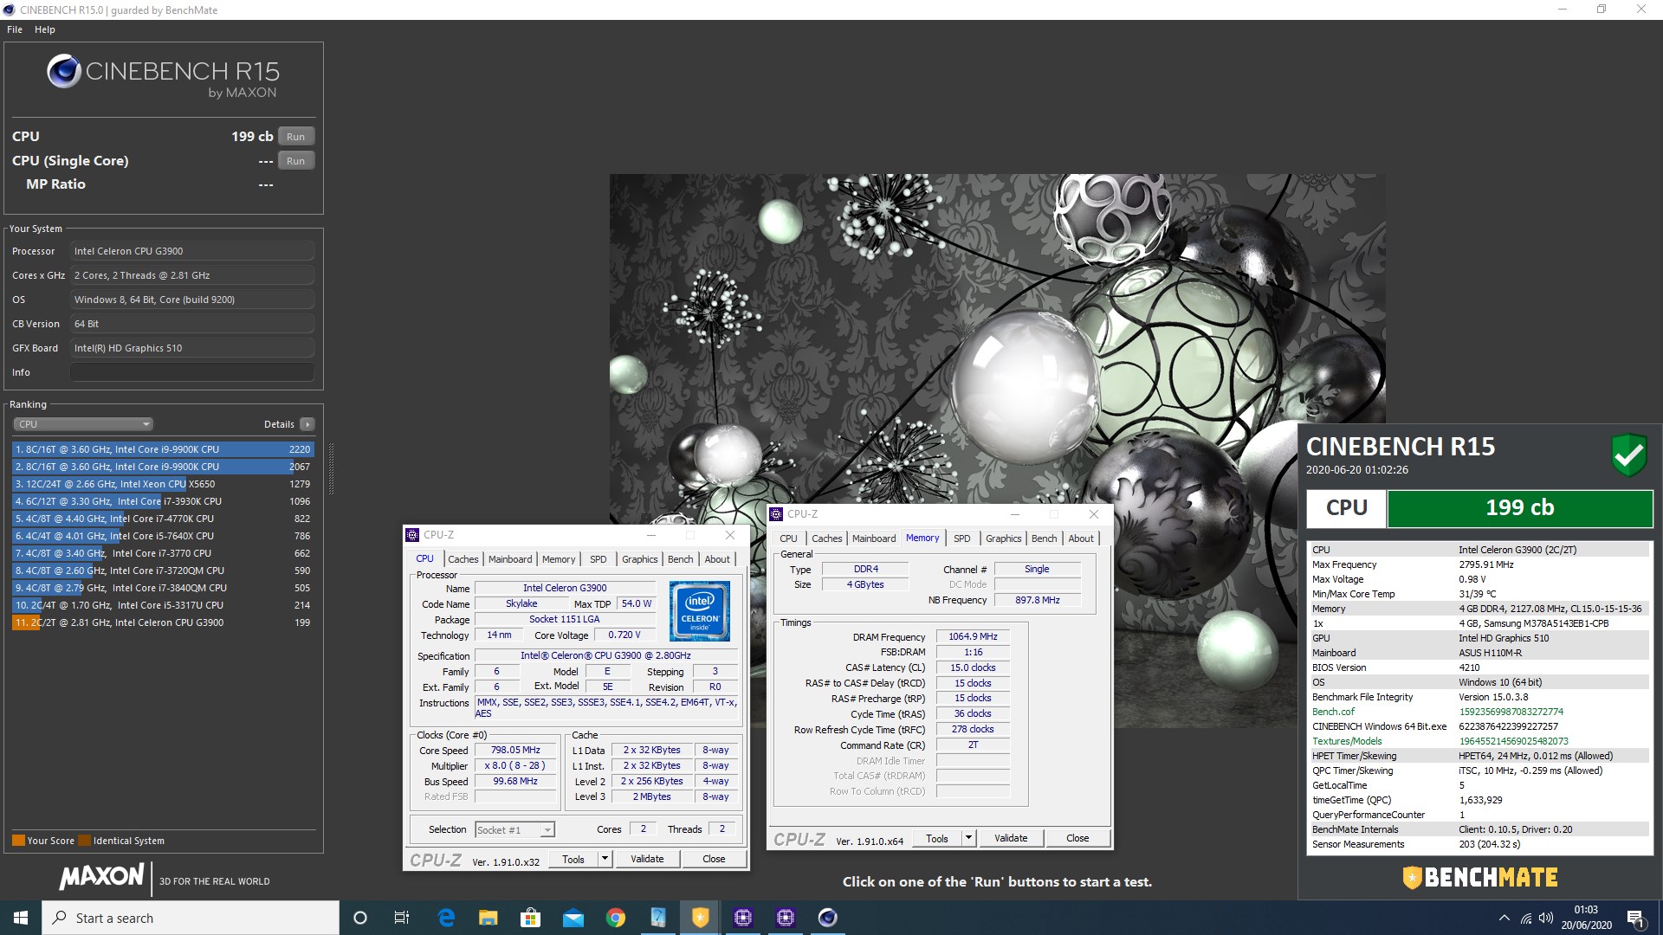Open the Mail app from the taskbar
The height and width of the screenshot is (935, 1663).
(573, 918)
